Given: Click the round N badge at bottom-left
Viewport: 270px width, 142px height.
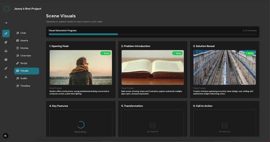Looking at the screenshot, I should click(x=6, y=136).
